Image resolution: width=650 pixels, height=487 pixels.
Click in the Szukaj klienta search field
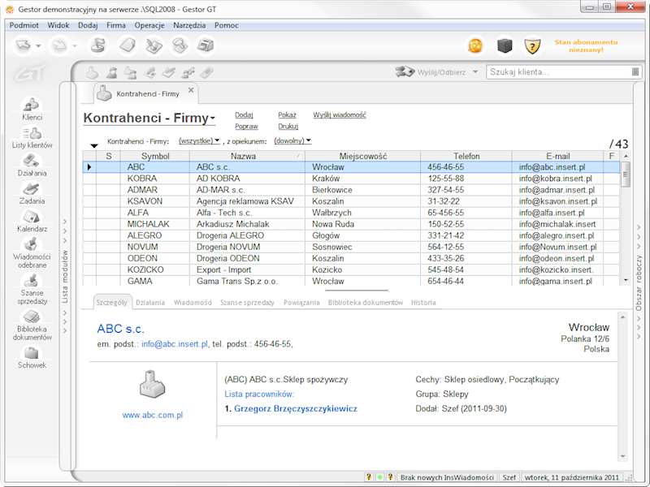(554, 72)
